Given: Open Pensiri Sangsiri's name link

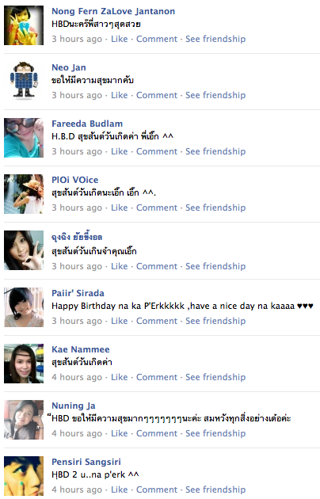Looking at the screenshot, I should [x=86, y=462].
